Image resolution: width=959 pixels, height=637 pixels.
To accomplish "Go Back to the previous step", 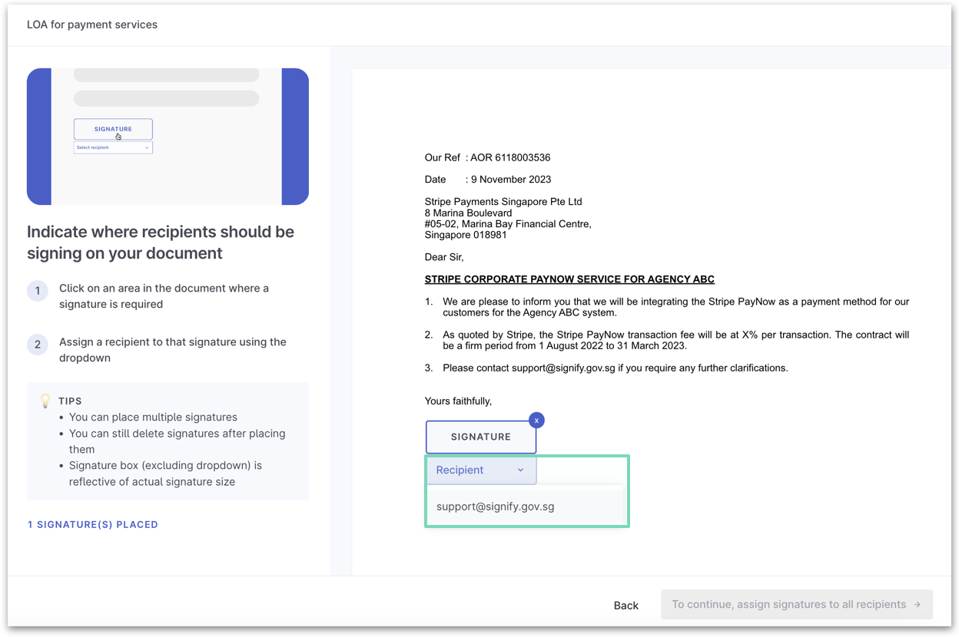I will [626, 606].
